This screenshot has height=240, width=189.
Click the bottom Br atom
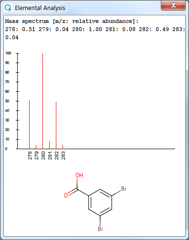100,229
